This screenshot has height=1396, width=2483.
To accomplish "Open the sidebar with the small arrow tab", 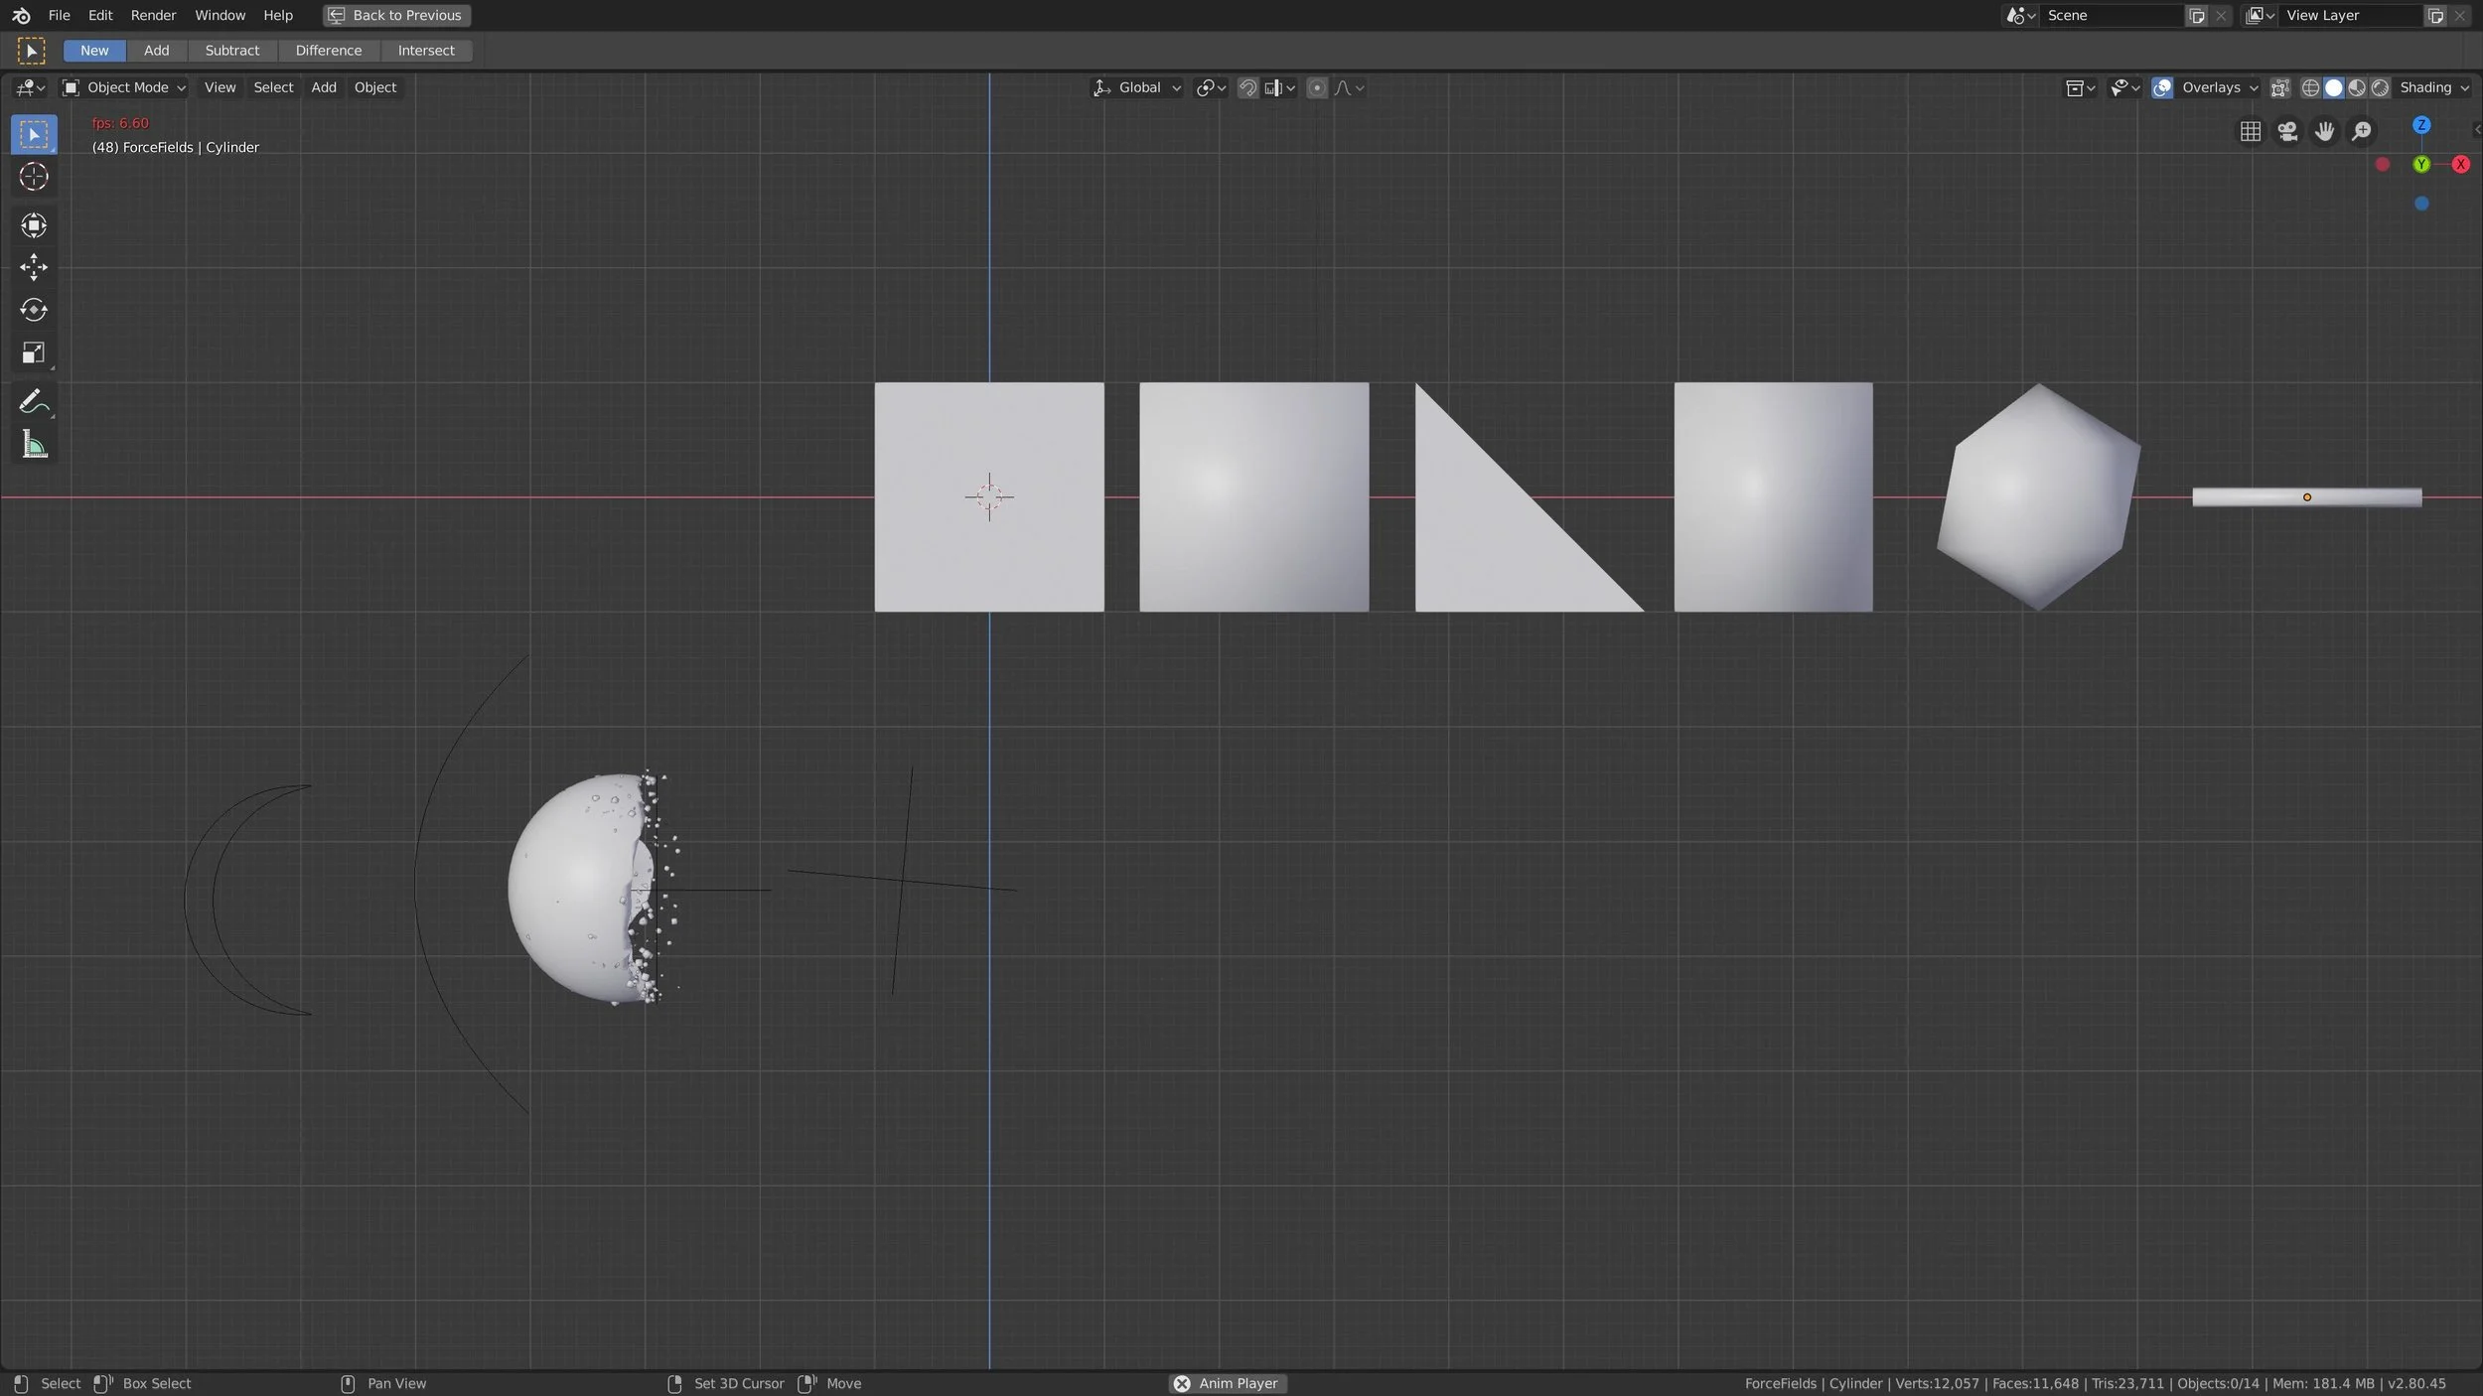I will coord(2476,130).
